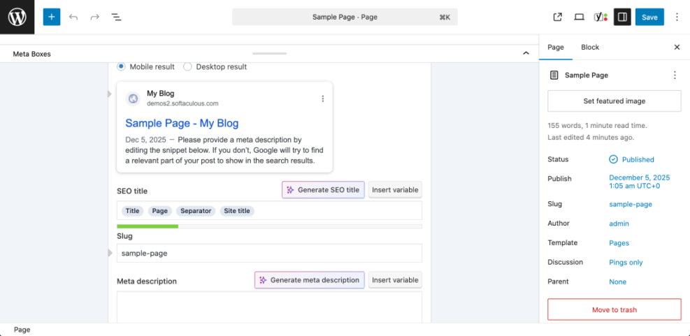Open the publish date December 5, 2025
The width and height of the screenshot is (690, 336).
click(x=640, y=182)
